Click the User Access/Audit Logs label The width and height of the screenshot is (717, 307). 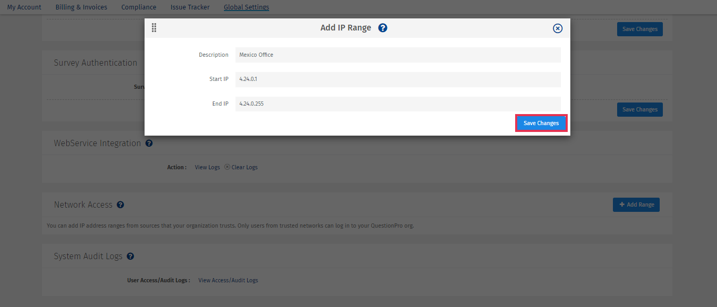point(158,280)
